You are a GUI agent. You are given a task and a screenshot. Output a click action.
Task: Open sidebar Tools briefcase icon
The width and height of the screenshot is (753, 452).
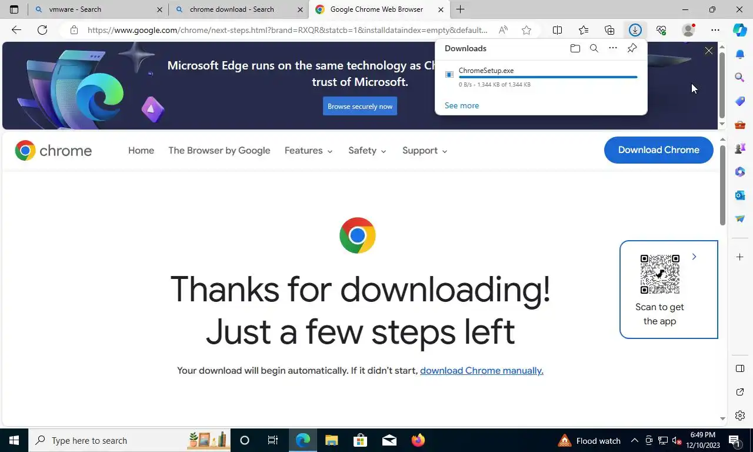(740, 124)
